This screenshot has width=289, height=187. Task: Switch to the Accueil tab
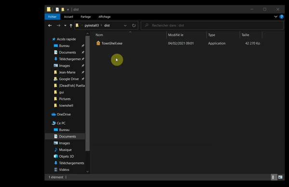pyautogui.click(x=68, y=17)
